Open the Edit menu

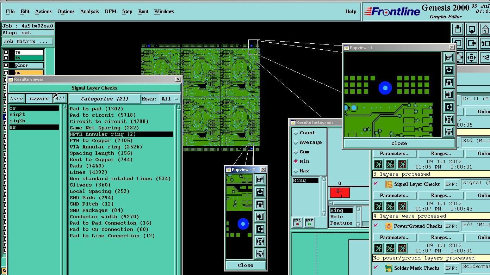pyautogui.click(x=25, y=11)
